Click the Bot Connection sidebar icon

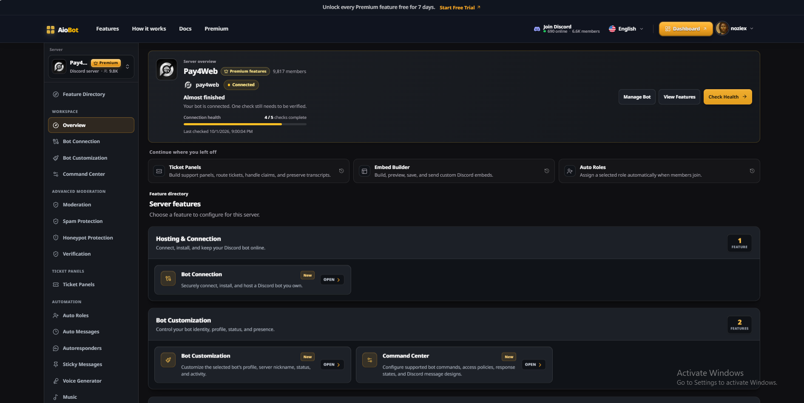(56, 141)
